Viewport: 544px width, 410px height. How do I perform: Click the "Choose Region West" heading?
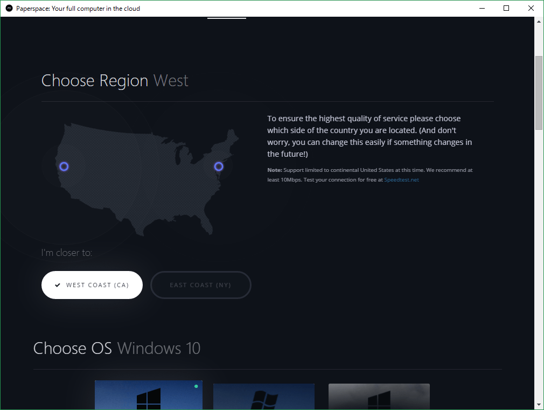(x=115, y=80)
